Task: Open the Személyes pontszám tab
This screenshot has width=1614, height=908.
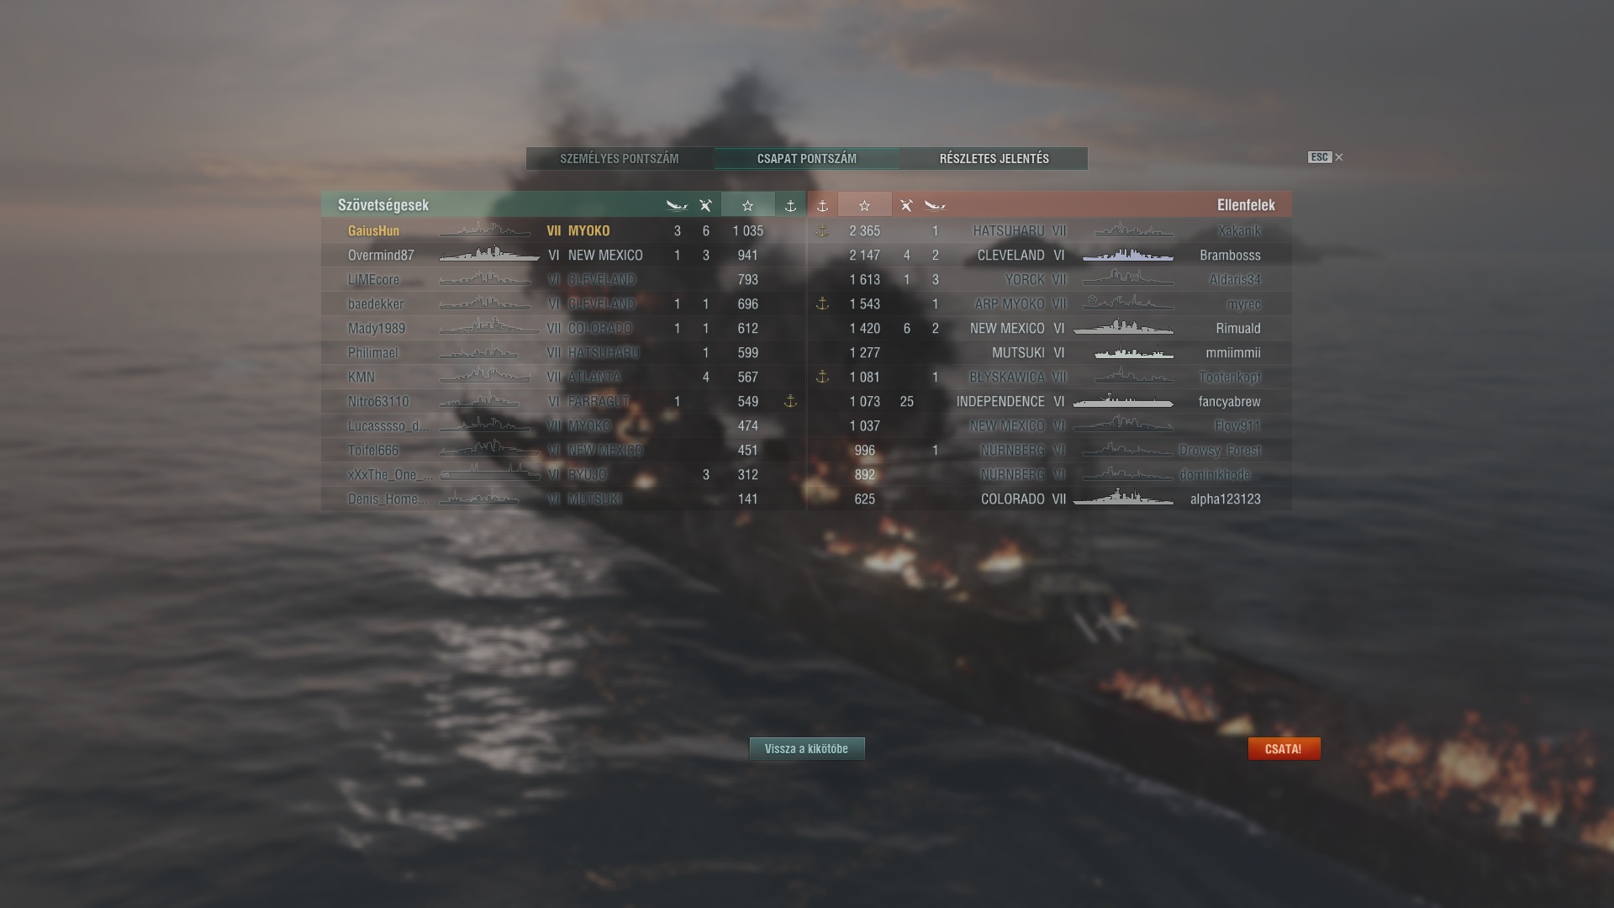Action: (620, 158)
